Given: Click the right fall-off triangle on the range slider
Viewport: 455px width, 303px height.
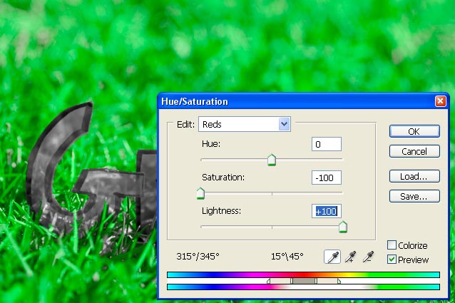Looking at the screenshot, I should coord(339,281).
